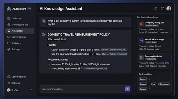Click the middle Source node in RAG workflow

(143, 84)
